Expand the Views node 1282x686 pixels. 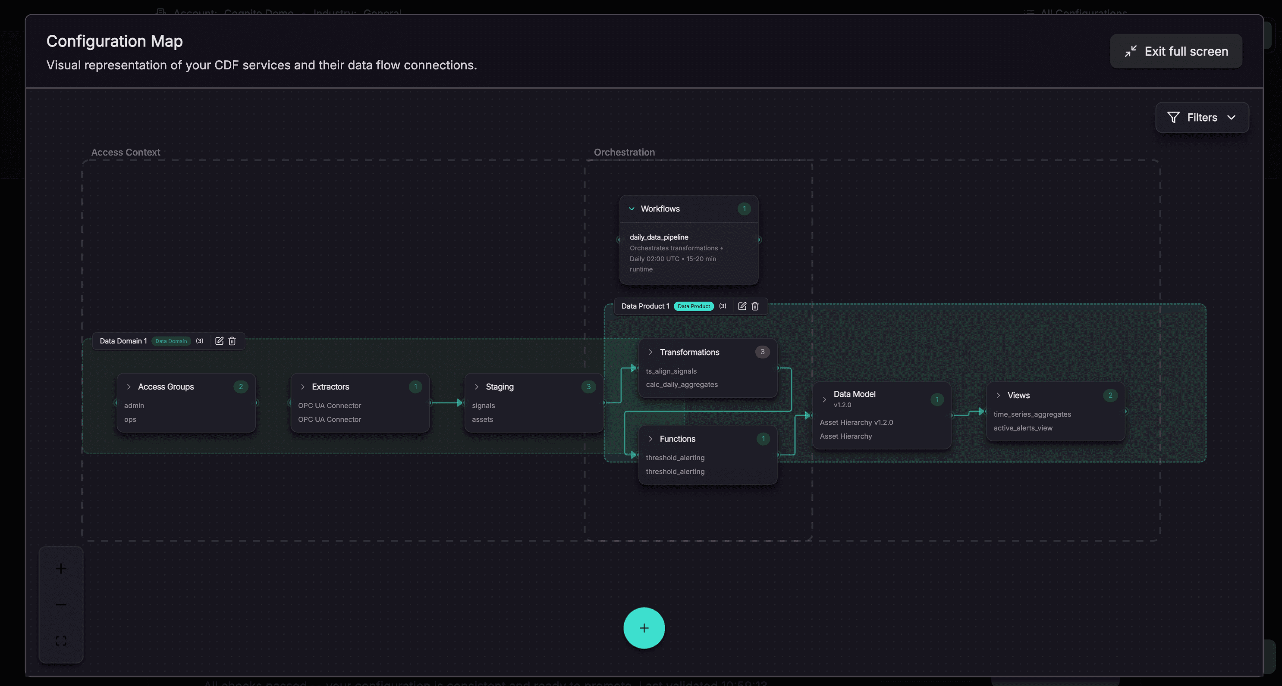pos(998,395)
